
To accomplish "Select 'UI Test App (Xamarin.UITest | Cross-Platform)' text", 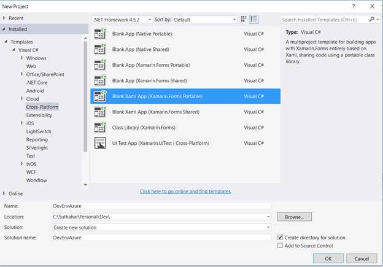I will (160, 143).
